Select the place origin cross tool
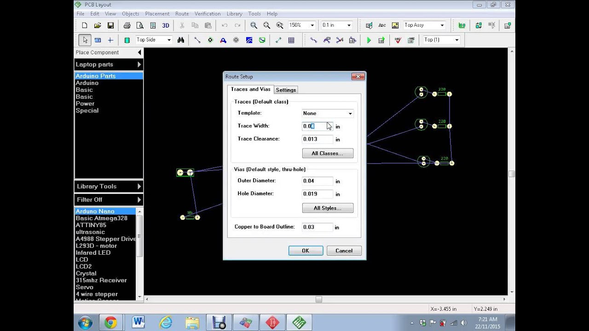 pyautogui.click(x=110, y=40)
